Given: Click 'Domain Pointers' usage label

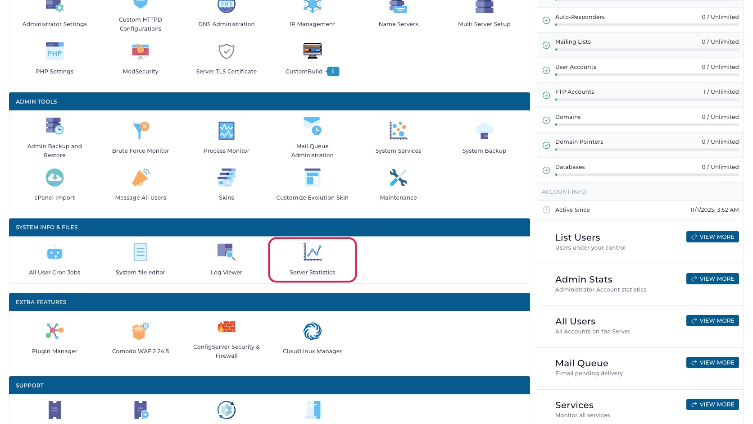Looking at the screenshot, I should click(x=579, y=142).
